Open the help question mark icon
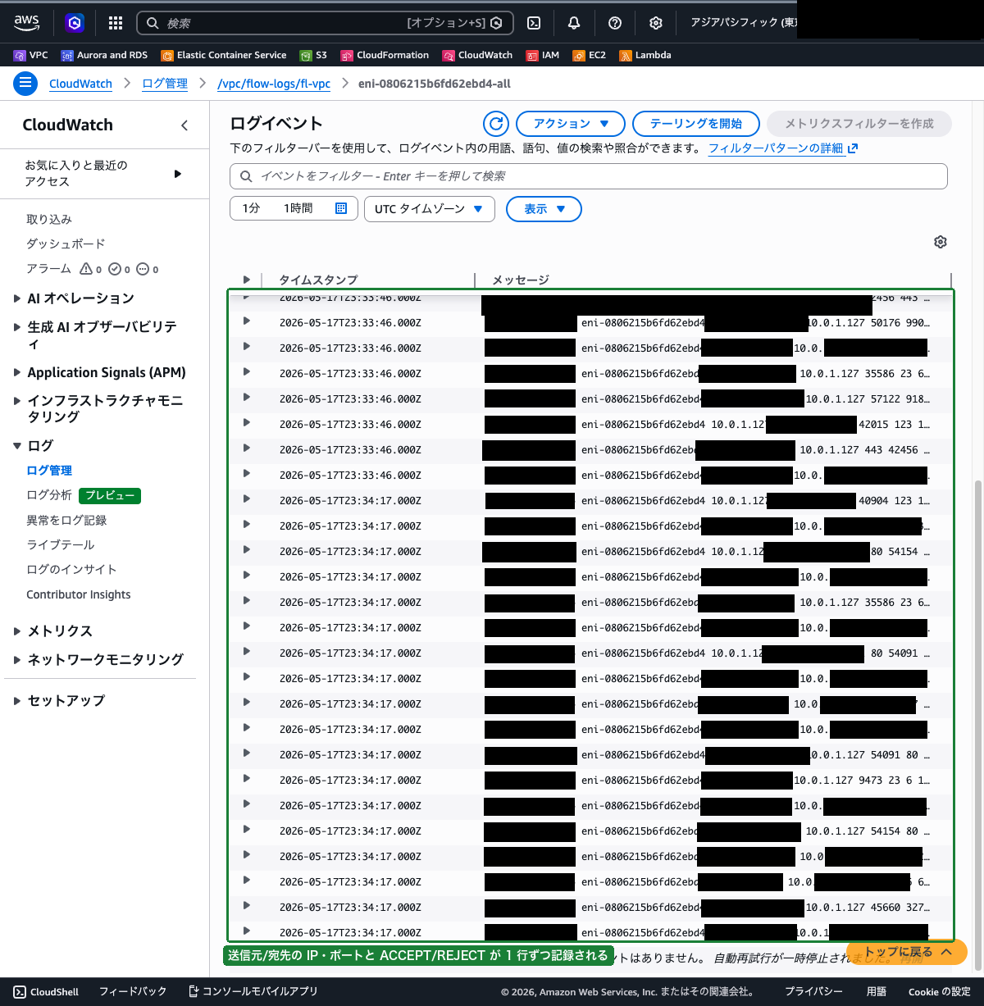The width and height of the screenshot is (984, 1006). coord(615,23)
